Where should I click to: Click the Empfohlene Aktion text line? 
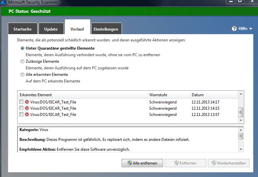(x=74, y=149)
